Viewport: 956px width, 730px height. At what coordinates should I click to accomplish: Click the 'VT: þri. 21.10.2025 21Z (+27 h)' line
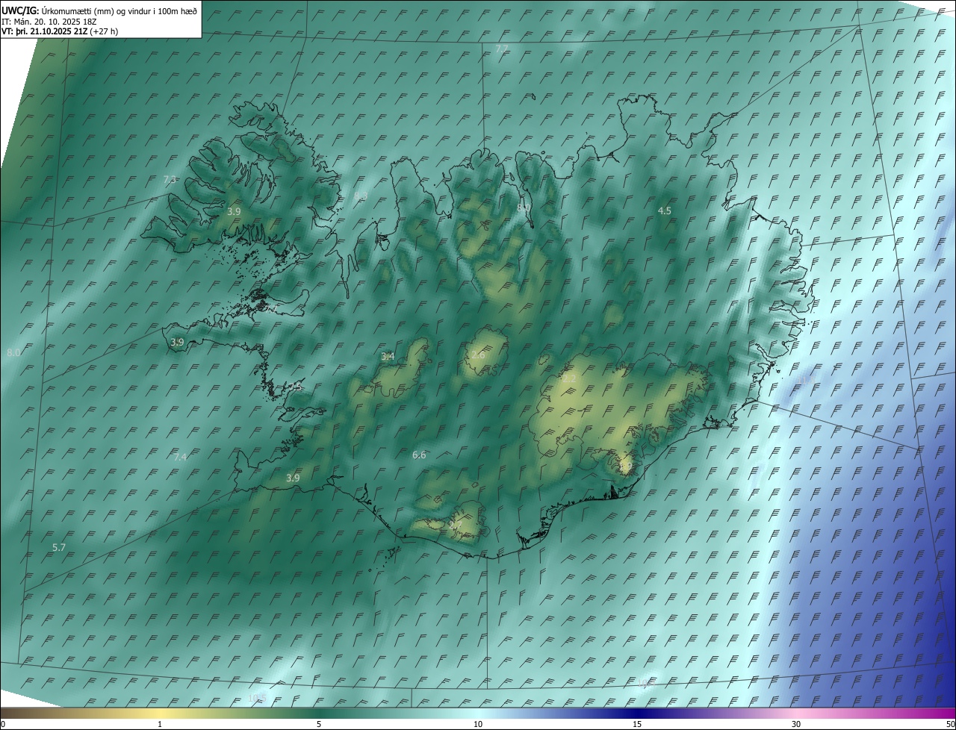(x=60, y=31)
